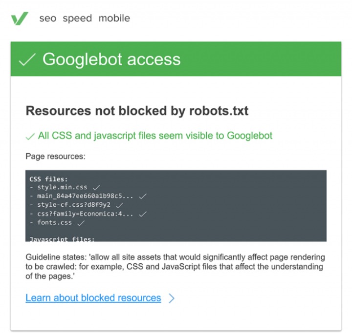Click the checkmark next to main_84a47ee660a1b98c5...
This screenshot has width=352, height=333.
pos(143,196)
